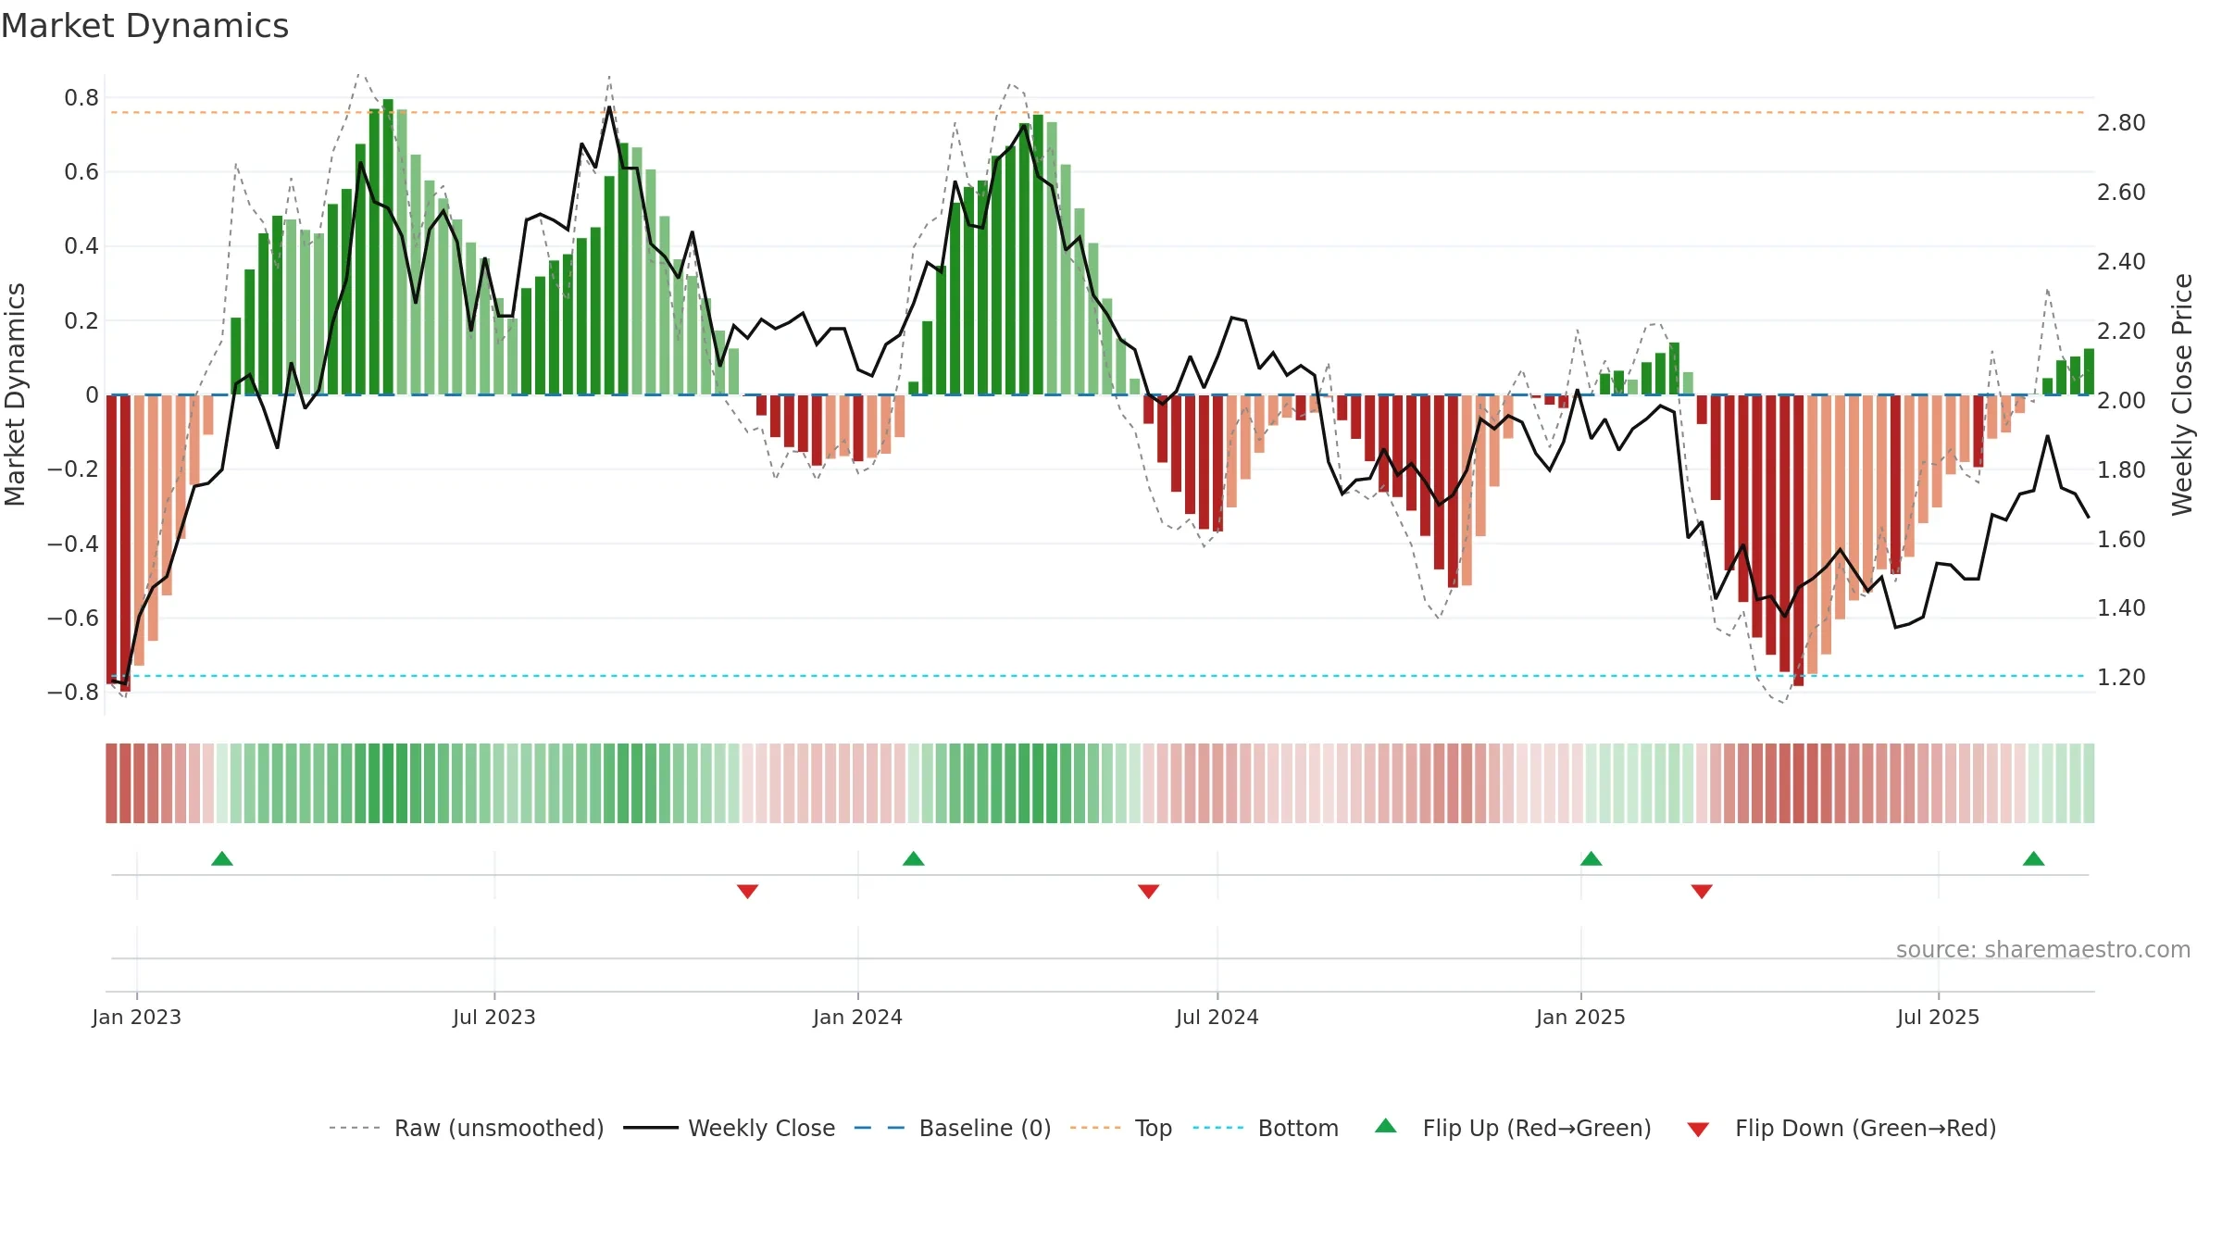Click the red flip-down triangle in the legend
Viewport: 2222px width, 1250px height.
point(1698,1130)
